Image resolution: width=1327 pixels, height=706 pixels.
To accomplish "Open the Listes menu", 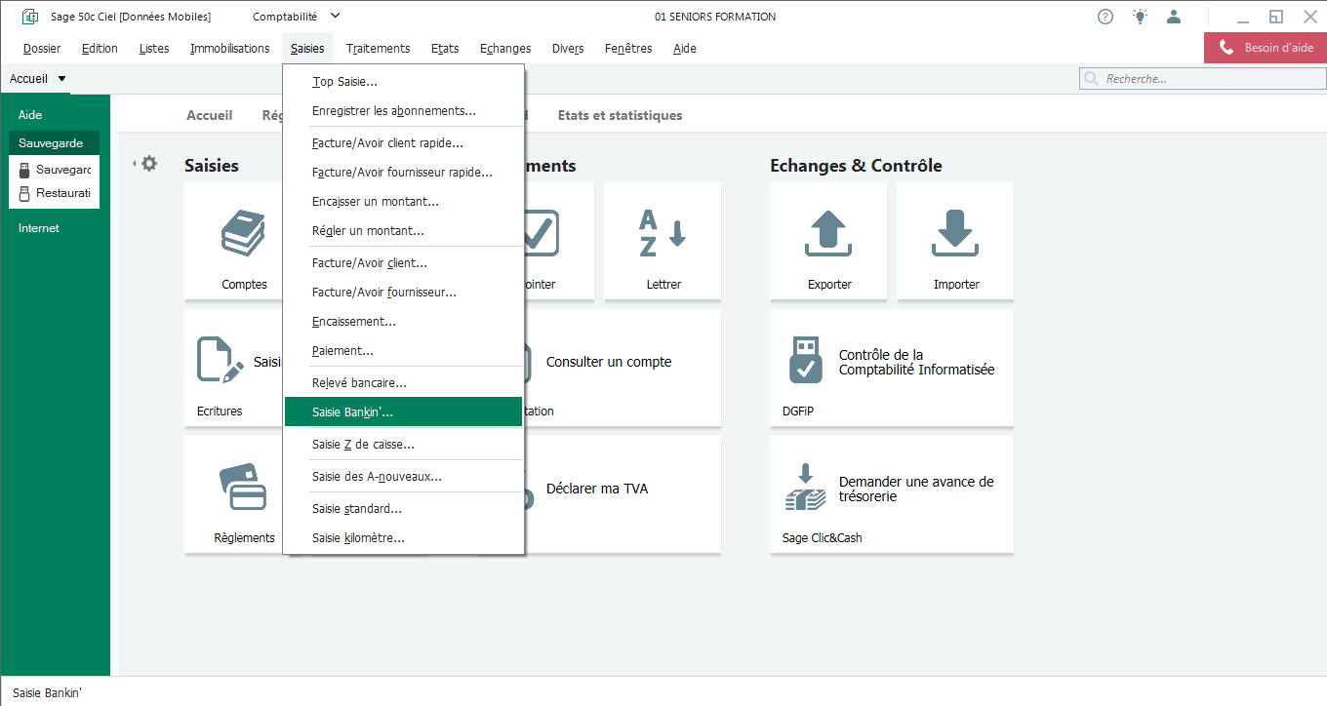I will coord(154,48).
